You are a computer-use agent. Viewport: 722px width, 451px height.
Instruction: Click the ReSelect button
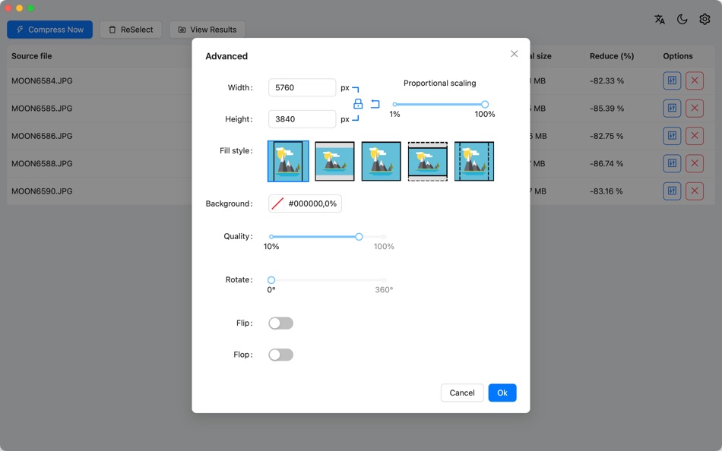[x=130, y=29]
